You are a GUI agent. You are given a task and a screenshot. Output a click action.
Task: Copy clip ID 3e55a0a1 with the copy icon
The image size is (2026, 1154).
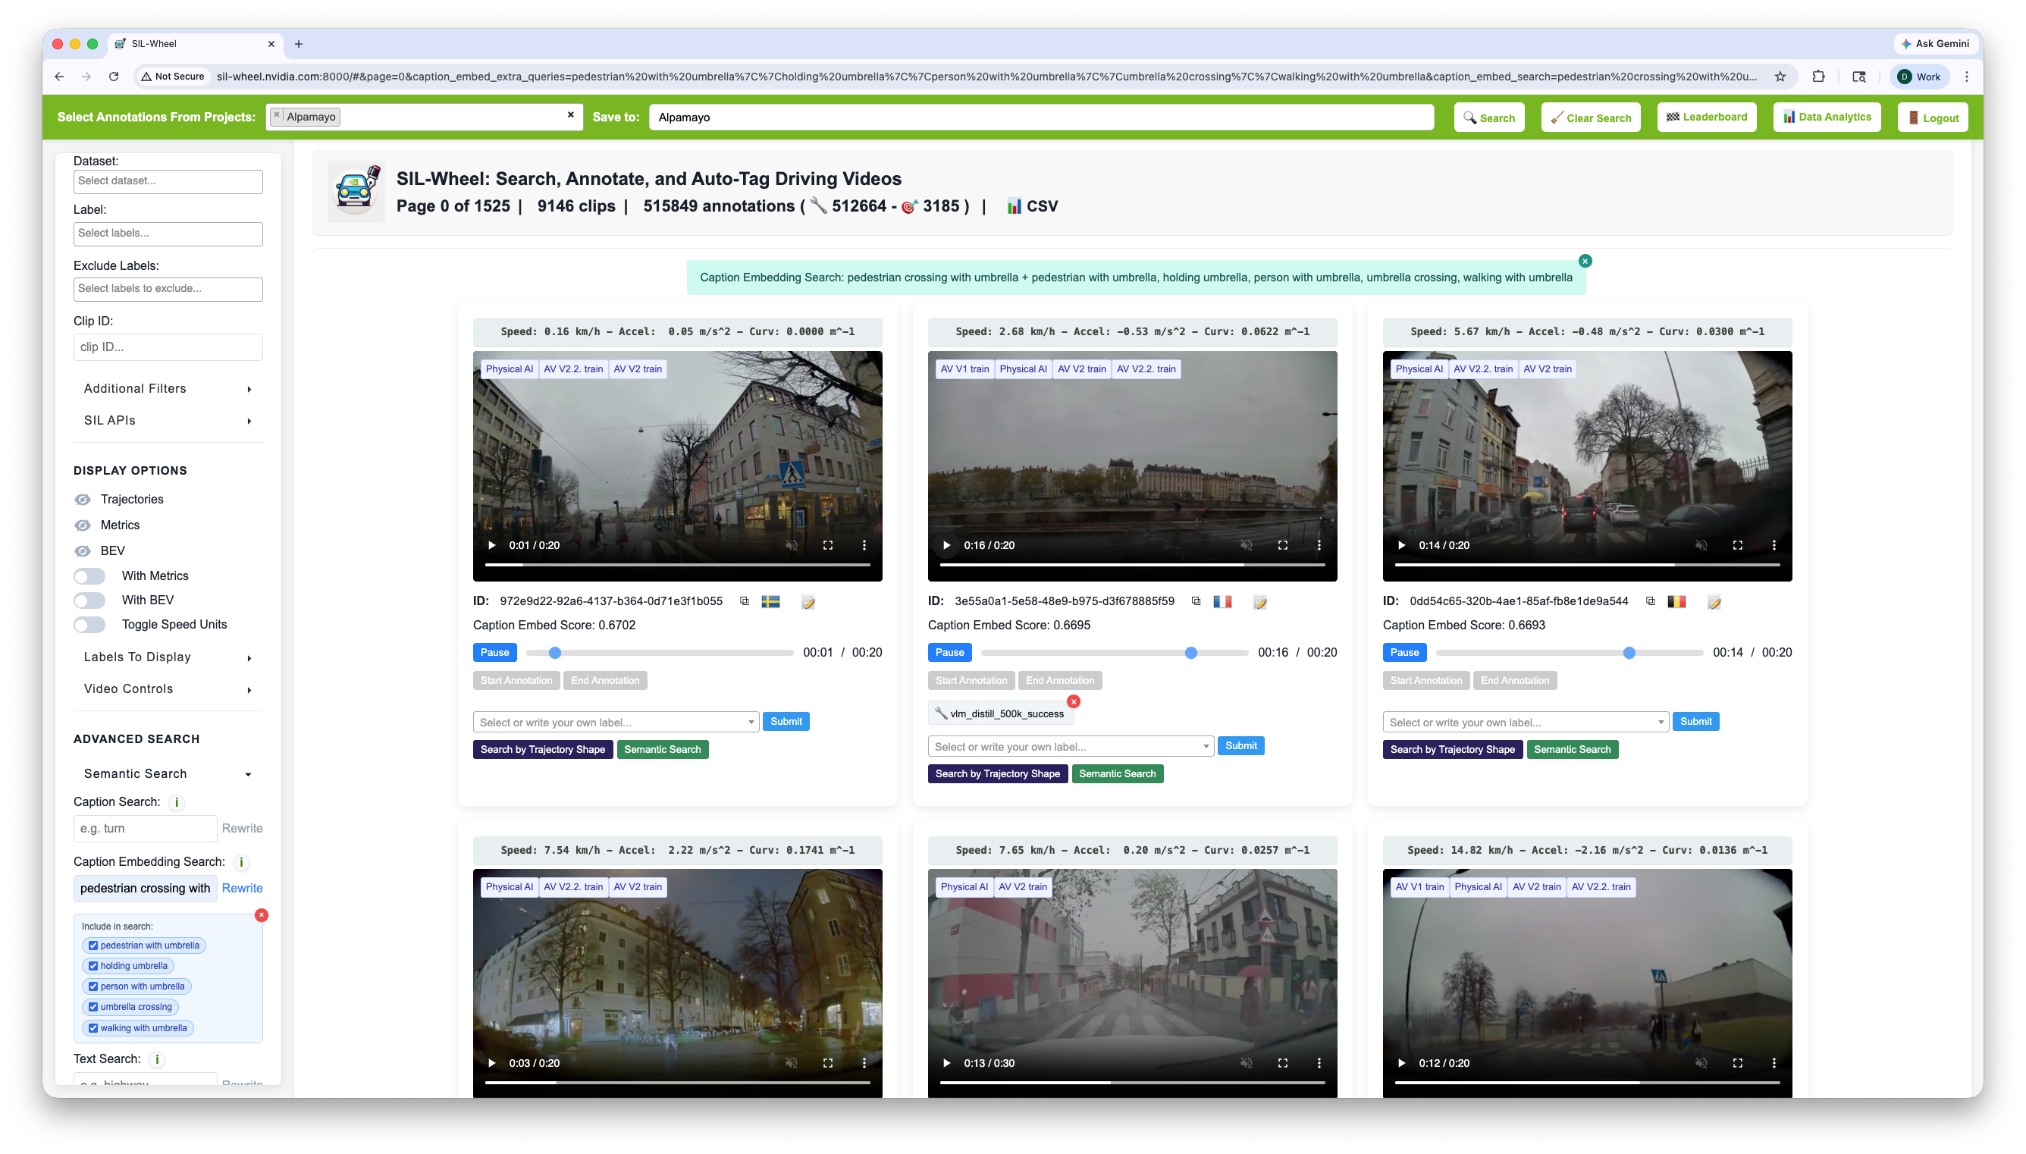point(1196,601)
